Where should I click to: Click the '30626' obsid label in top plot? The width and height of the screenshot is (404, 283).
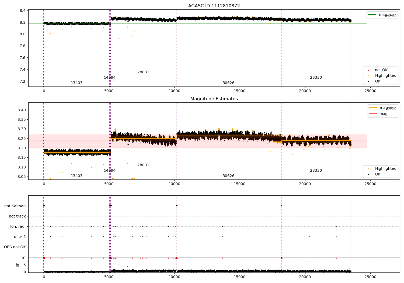[228, 83]
